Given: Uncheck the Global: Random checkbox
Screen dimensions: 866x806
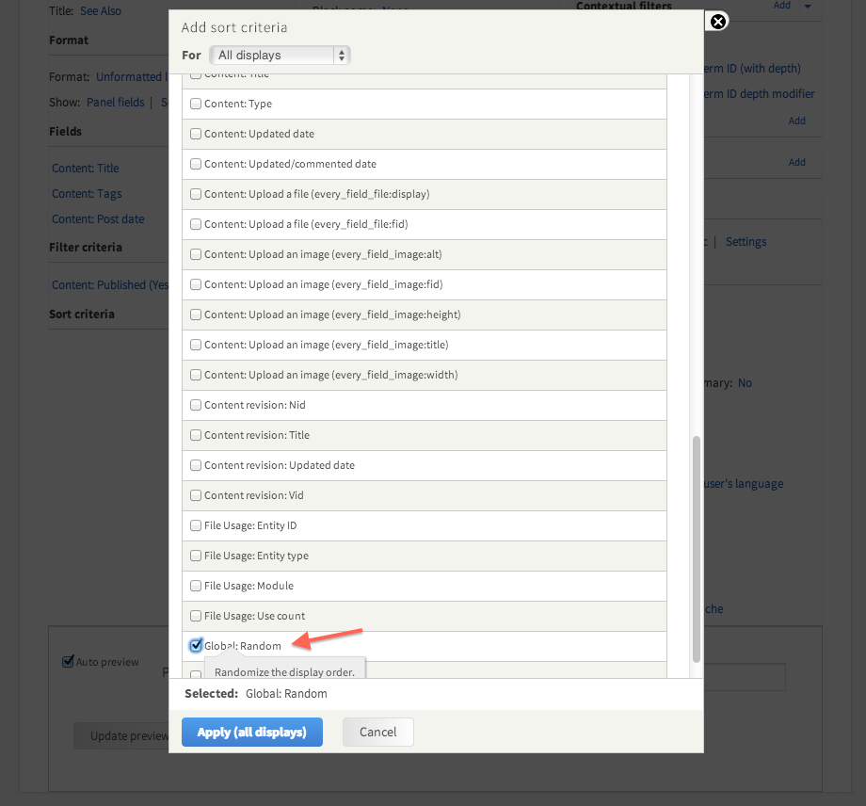Looking at the screenshot, I should tap(196, 645).
